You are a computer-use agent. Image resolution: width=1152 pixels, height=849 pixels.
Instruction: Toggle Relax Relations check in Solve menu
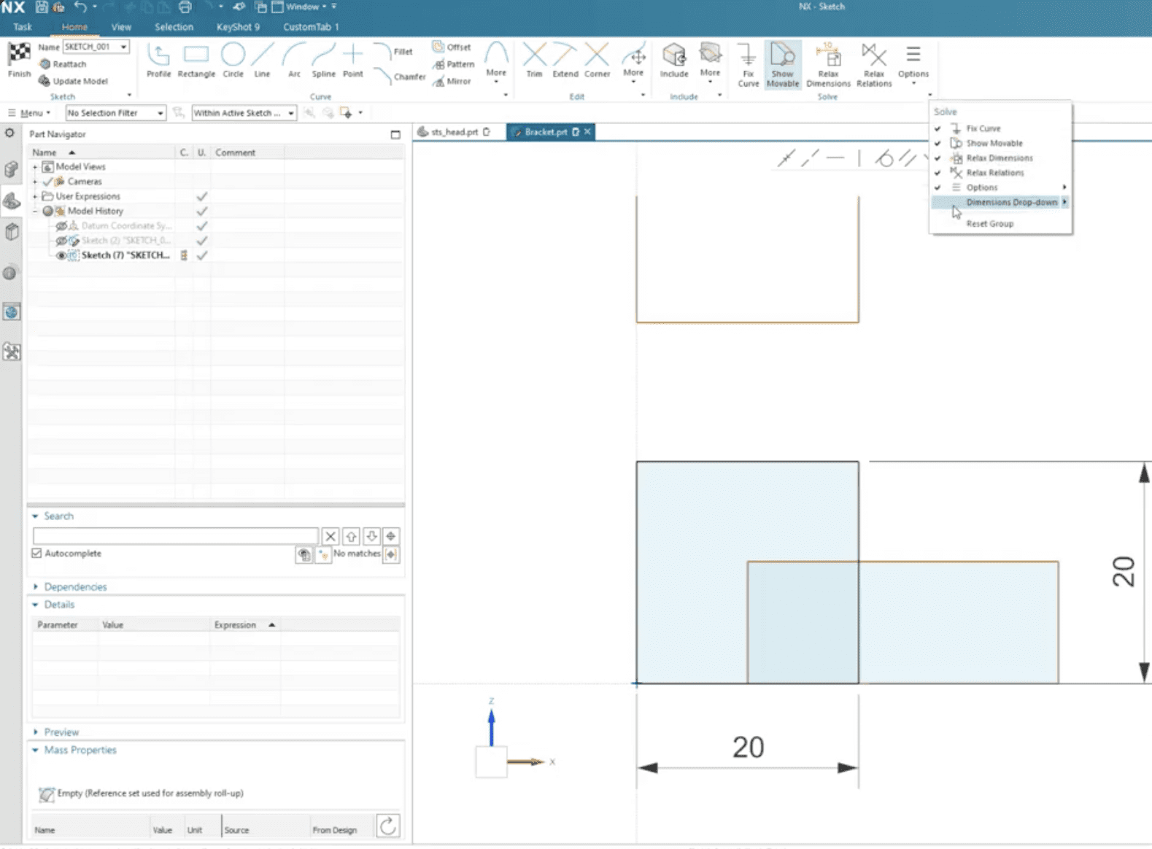tap(938, 173)
